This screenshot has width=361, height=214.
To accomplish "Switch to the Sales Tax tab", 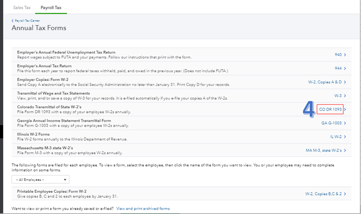I will pos(21,8).
